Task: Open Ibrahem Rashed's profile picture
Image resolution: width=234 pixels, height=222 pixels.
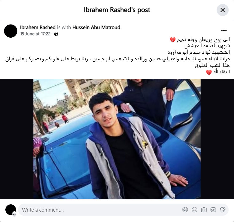Action: point(11,31)
